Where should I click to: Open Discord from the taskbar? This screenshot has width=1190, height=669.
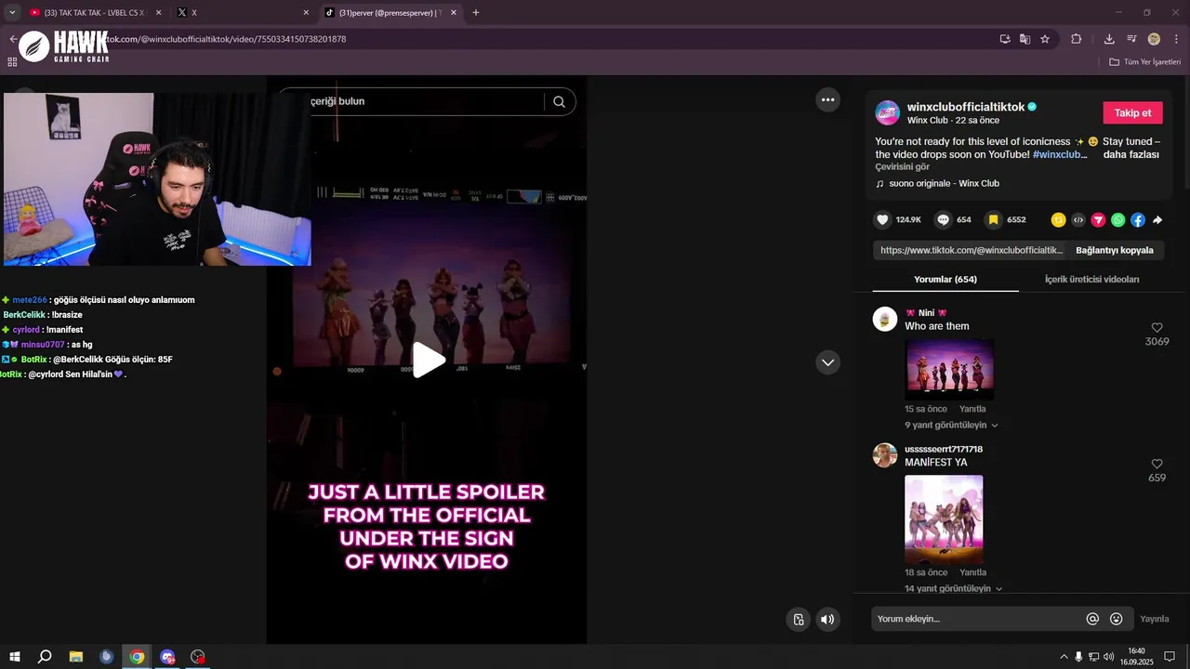(167, 657)
